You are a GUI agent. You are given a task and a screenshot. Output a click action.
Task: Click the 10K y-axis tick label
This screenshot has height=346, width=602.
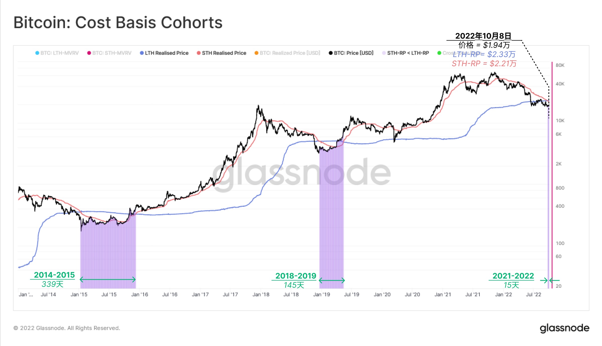(560, 121)
